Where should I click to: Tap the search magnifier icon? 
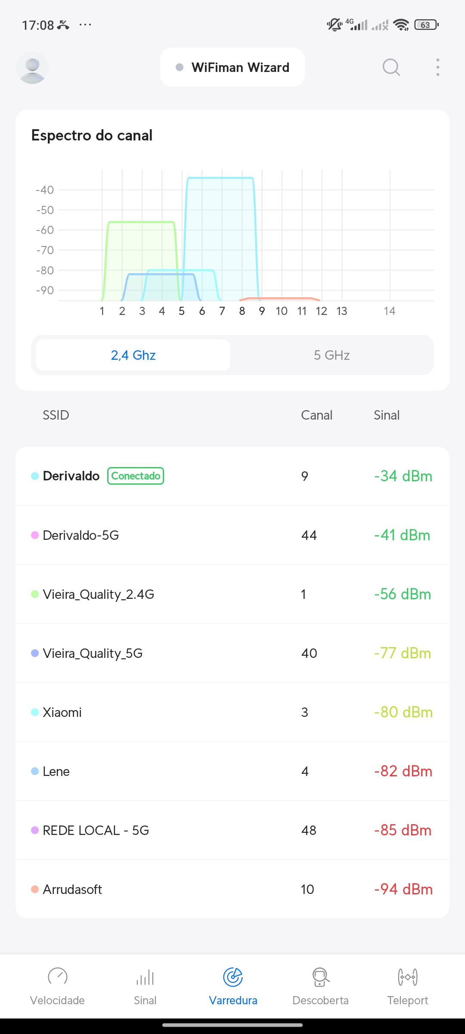click(x=391, y=67)
